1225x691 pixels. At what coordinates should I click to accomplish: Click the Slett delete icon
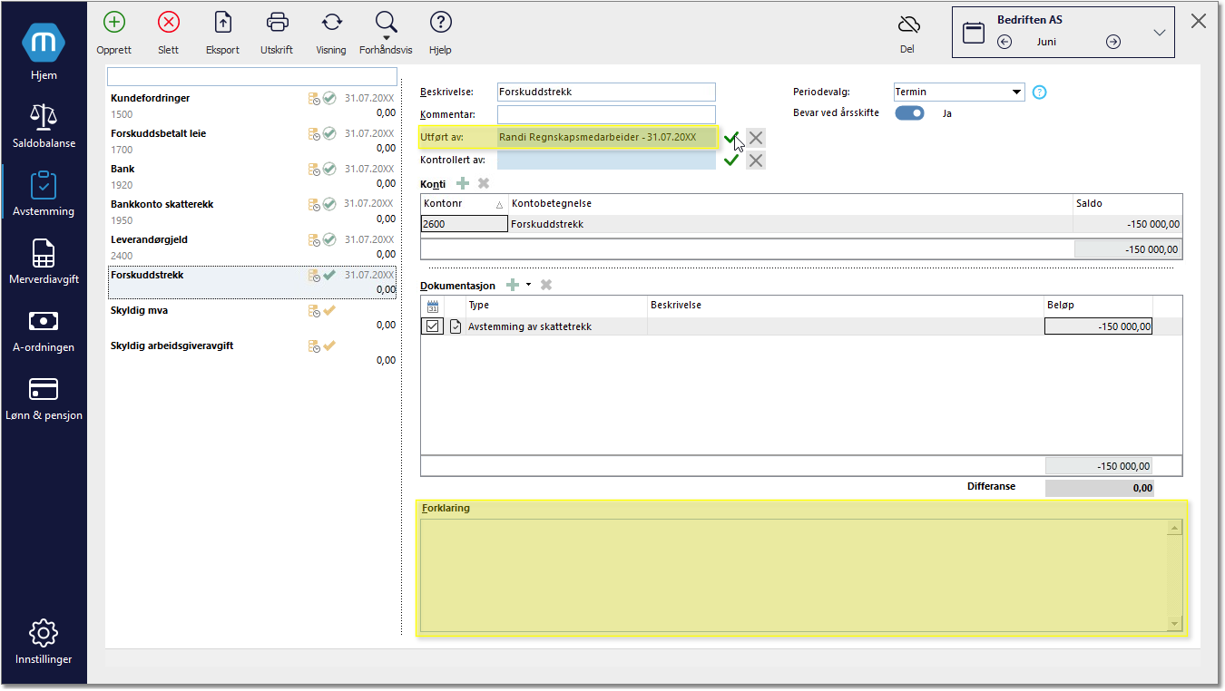pyautogui.click(x=168, y=23)
